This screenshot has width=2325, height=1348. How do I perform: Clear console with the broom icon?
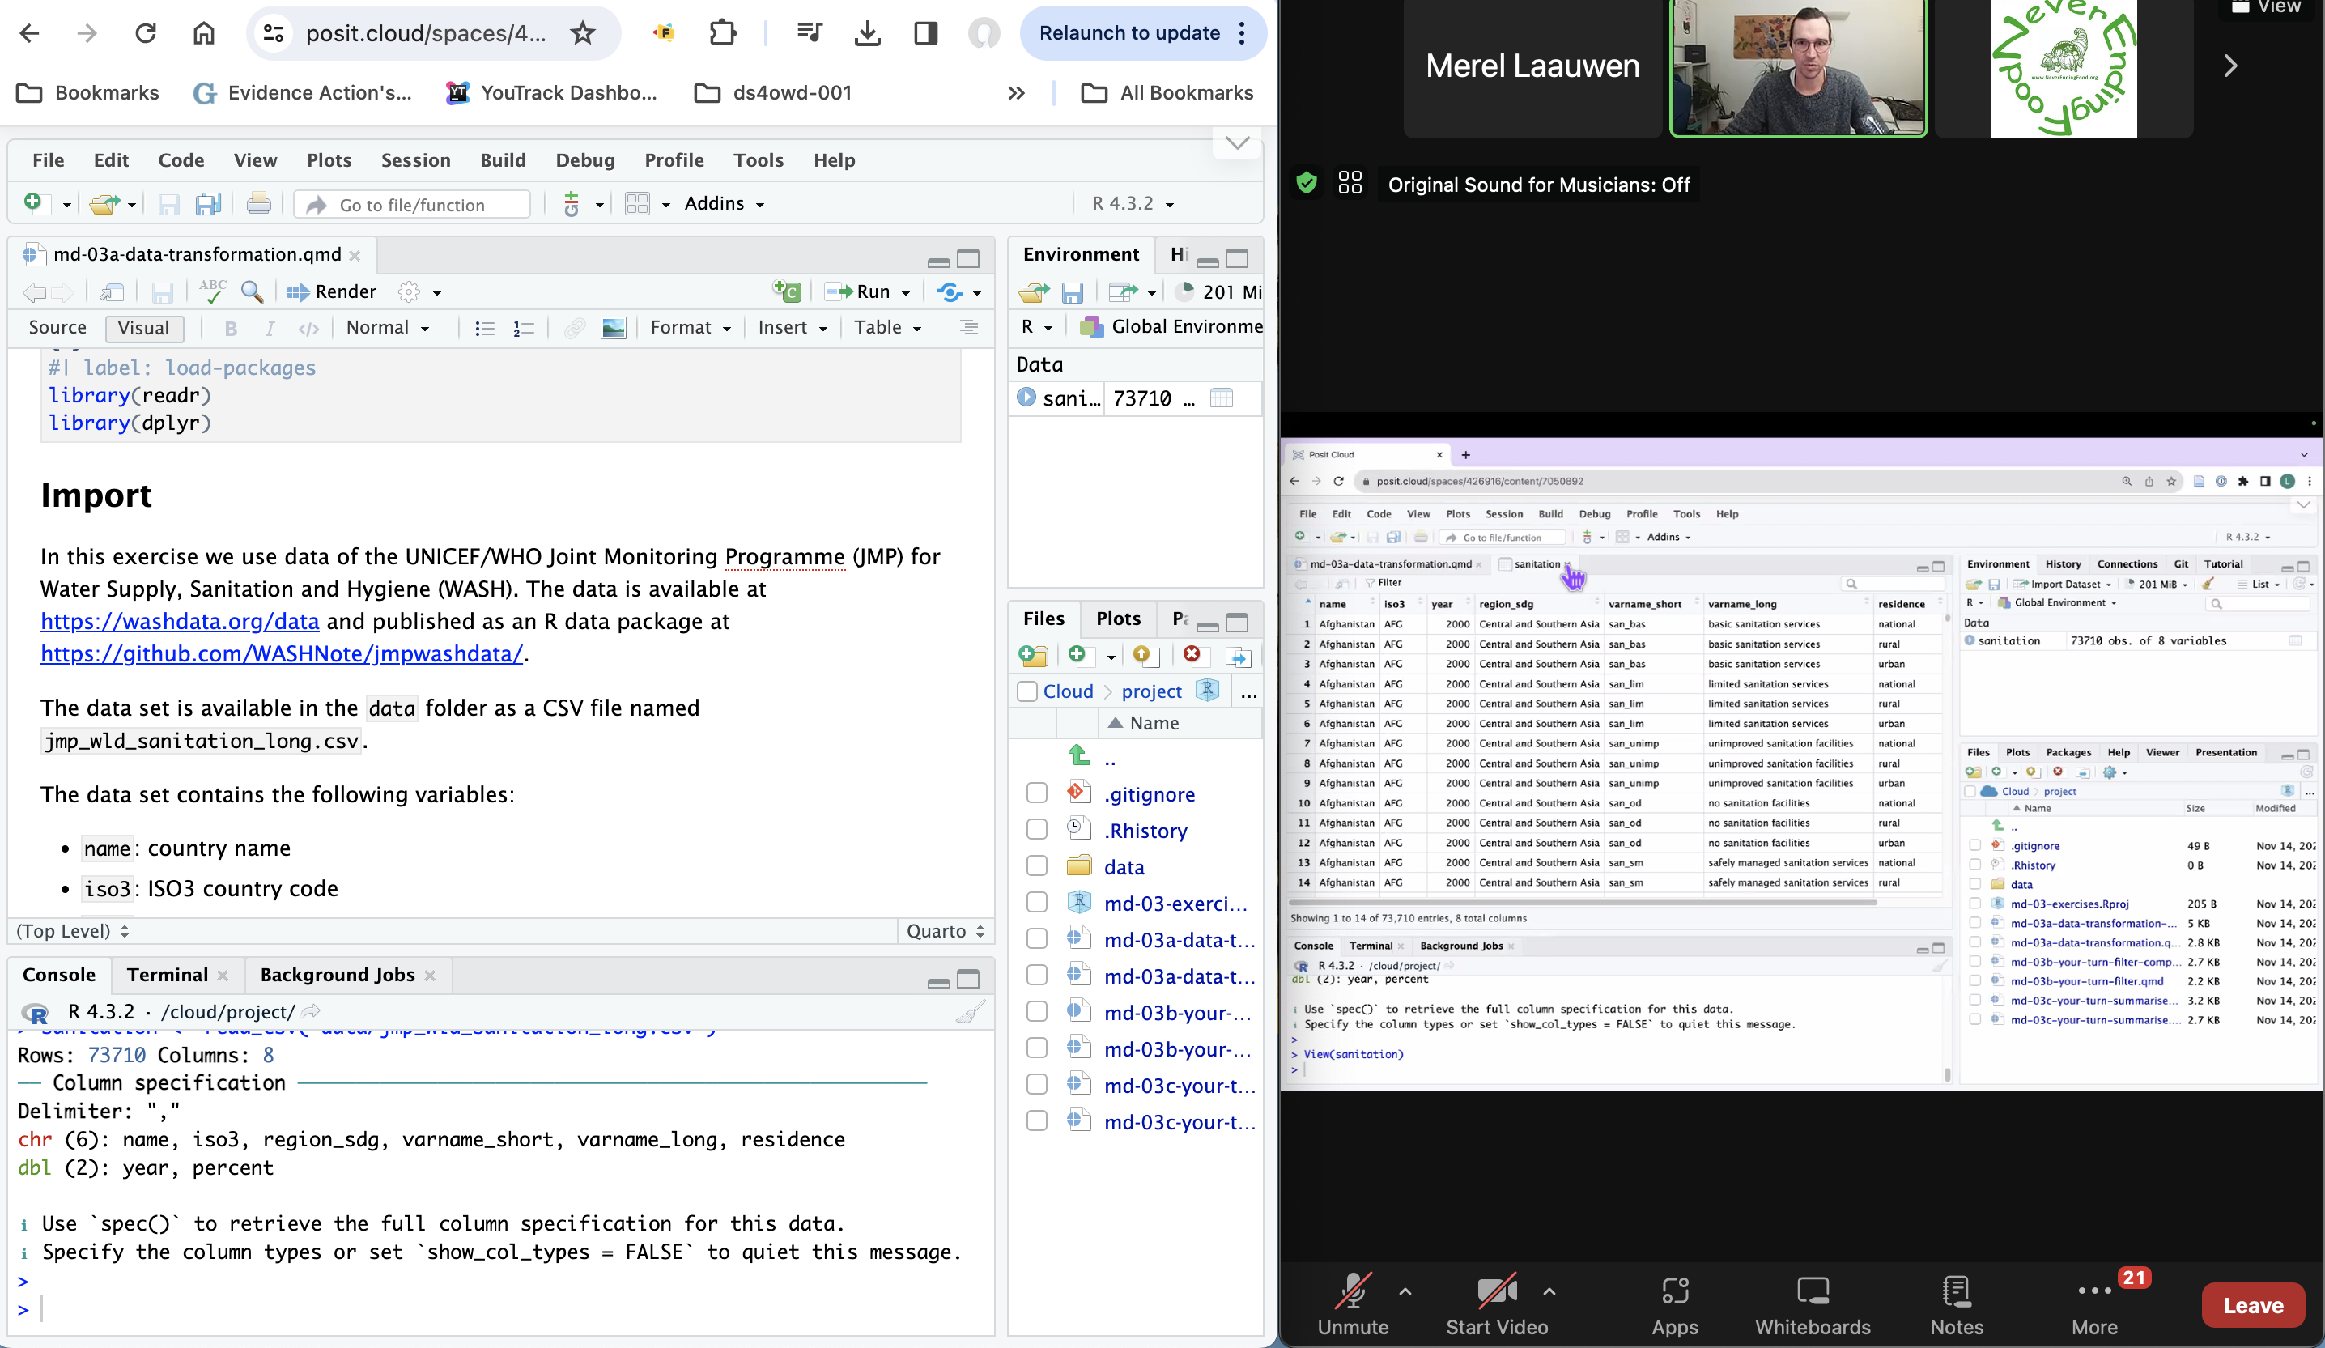(x=970, y=1012)
